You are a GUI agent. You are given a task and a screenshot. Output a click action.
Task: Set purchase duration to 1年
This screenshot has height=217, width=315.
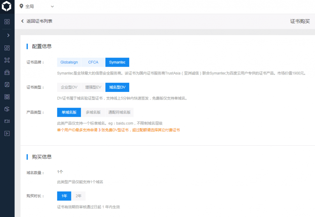(64, 196)
